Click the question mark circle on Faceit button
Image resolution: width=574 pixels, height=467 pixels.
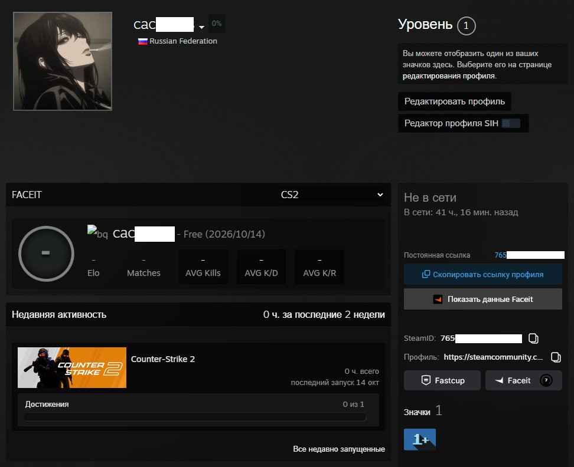(546, 380)
